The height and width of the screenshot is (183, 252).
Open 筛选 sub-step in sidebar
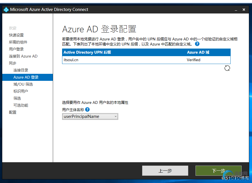click(17, 98)
